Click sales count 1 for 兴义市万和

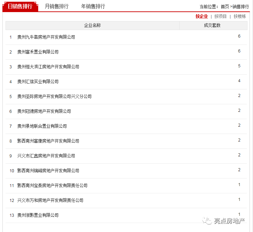pos(239,200)
